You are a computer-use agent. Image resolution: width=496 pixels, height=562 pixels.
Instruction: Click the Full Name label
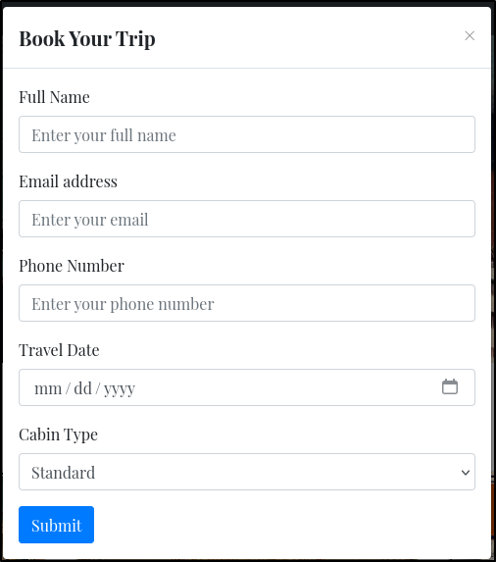point(54,97)
